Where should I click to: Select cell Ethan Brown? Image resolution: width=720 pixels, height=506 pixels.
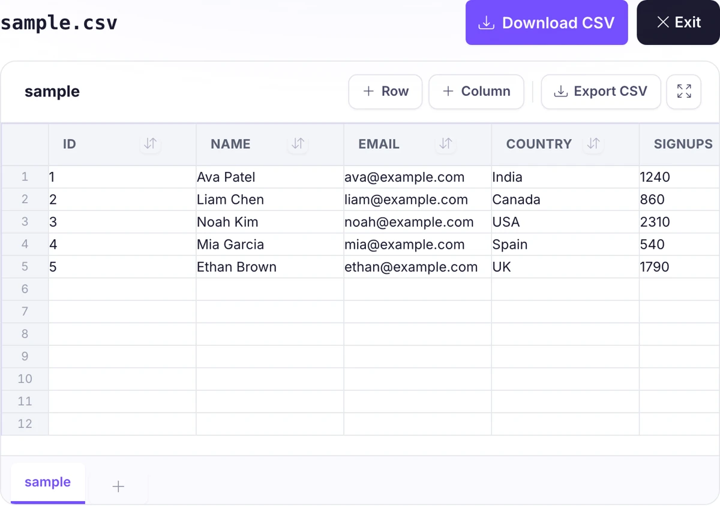point(270,267)
